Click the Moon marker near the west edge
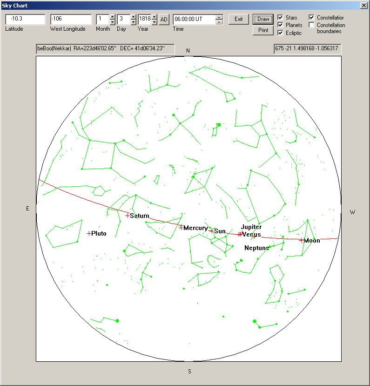The height and width of the screenshot is (386, 370). [x=301, y=240]
